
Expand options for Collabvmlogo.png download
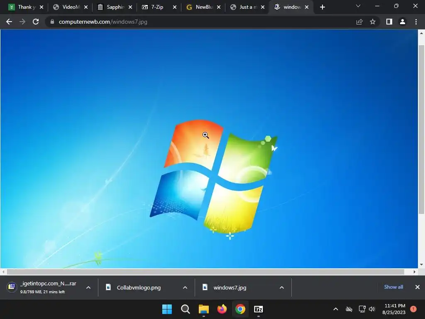(185, 287)
